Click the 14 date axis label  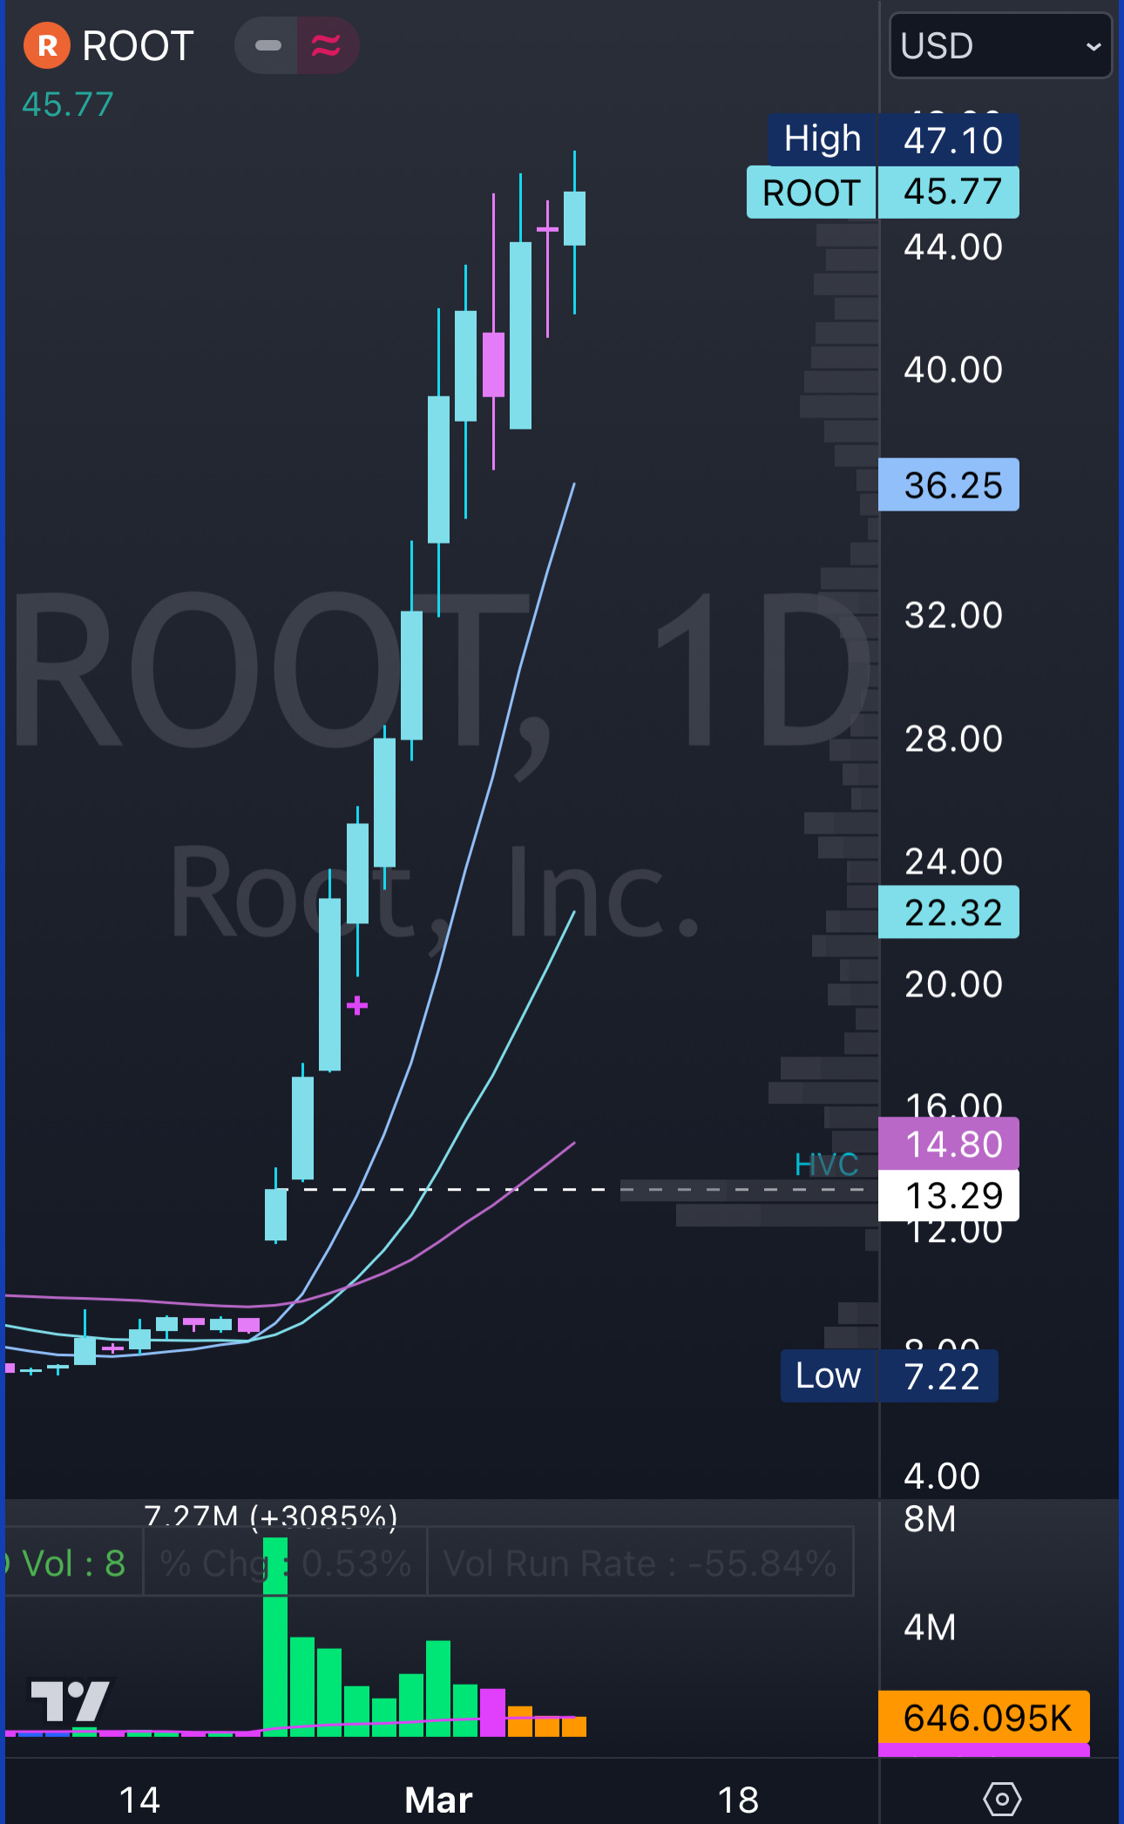coord(139,1800)
